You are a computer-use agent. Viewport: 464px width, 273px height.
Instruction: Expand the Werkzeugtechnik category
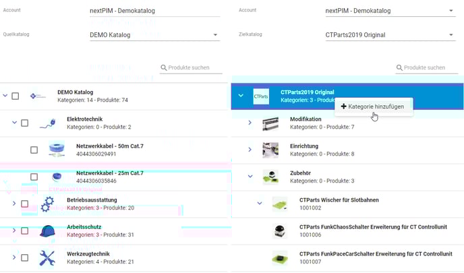click(x=14, y=257)
